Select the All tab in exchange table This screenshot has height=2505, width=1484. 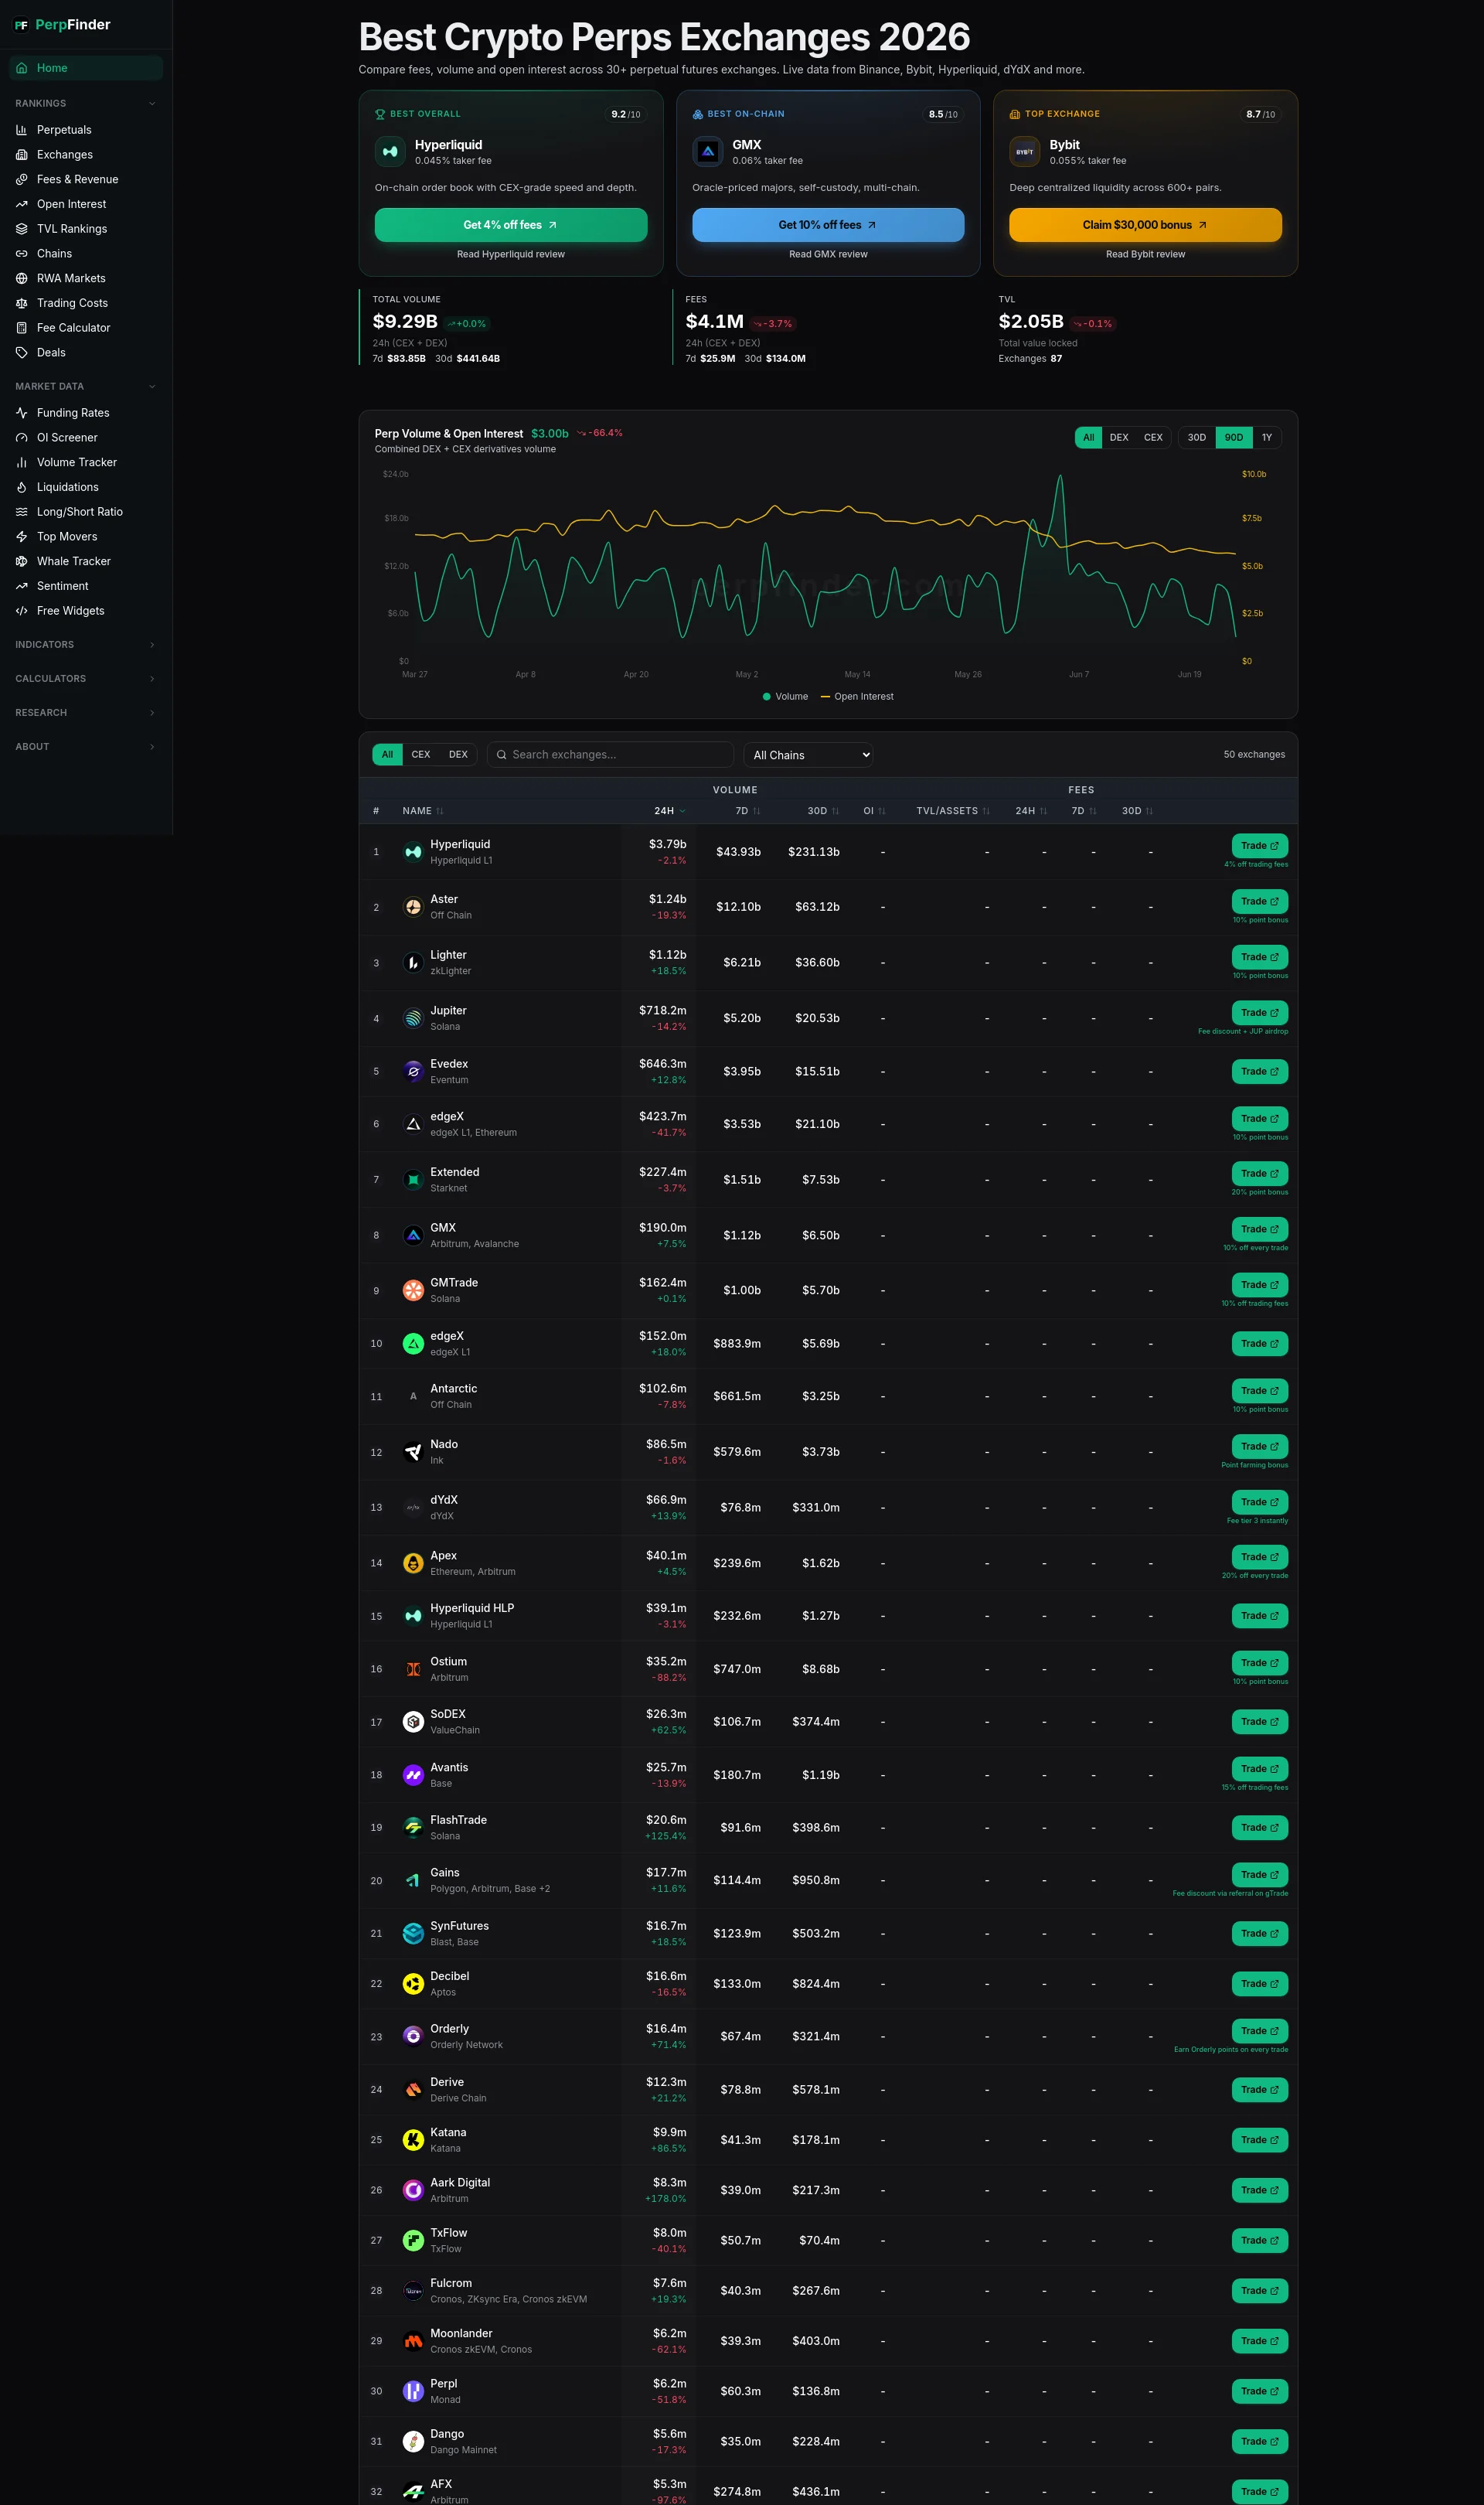387,755
